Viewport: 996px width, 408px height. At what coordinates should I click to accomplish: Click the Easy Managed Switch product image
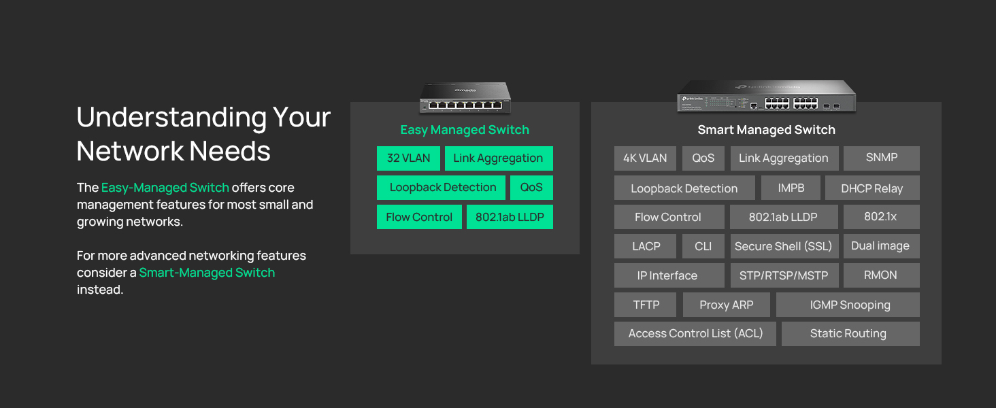coord(465,97)
